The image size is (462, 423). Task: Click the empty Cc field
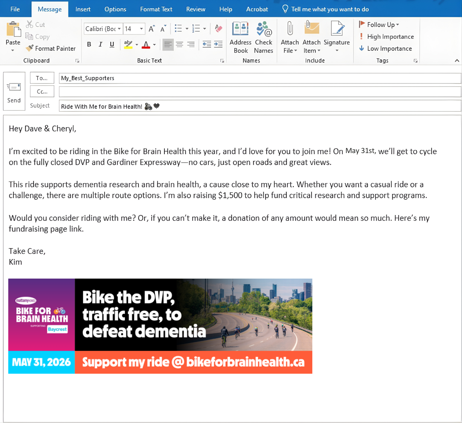(x=260, y=91)
